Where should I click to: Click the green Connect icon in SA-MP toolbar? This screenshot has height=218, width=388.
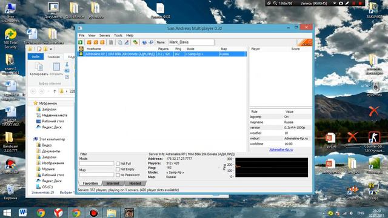point(81,42)
